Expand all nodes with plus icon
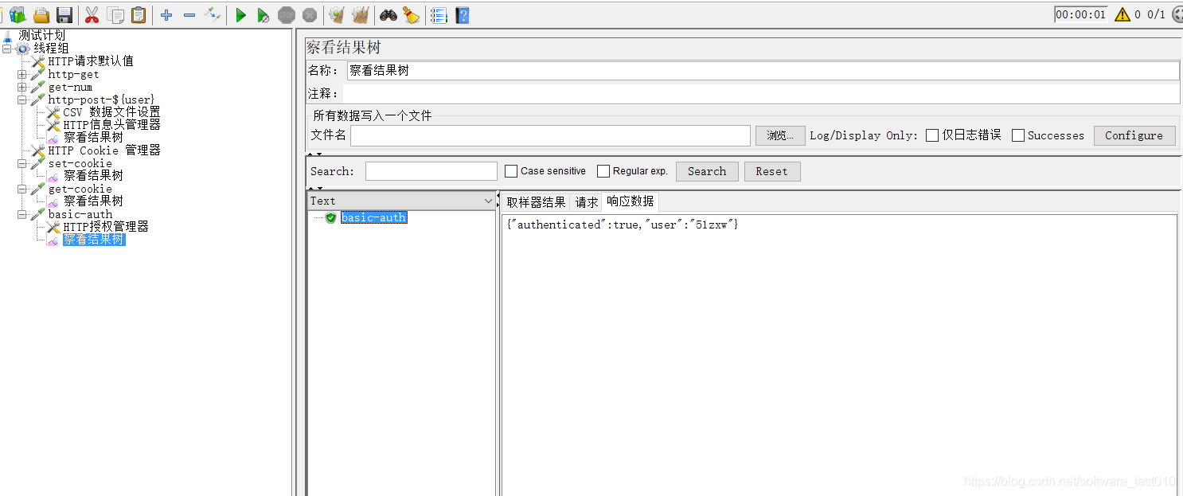 [166, 14]
